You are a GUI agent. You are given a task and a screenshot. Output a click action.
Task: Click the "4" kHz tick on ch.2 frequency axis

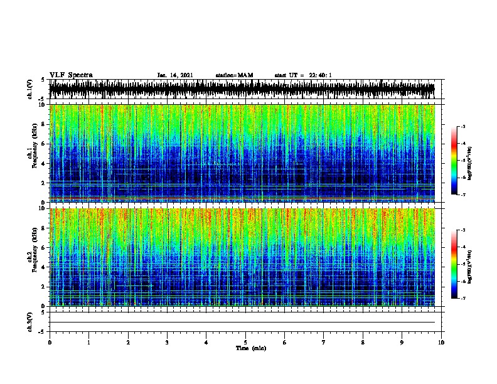[44, 267]
